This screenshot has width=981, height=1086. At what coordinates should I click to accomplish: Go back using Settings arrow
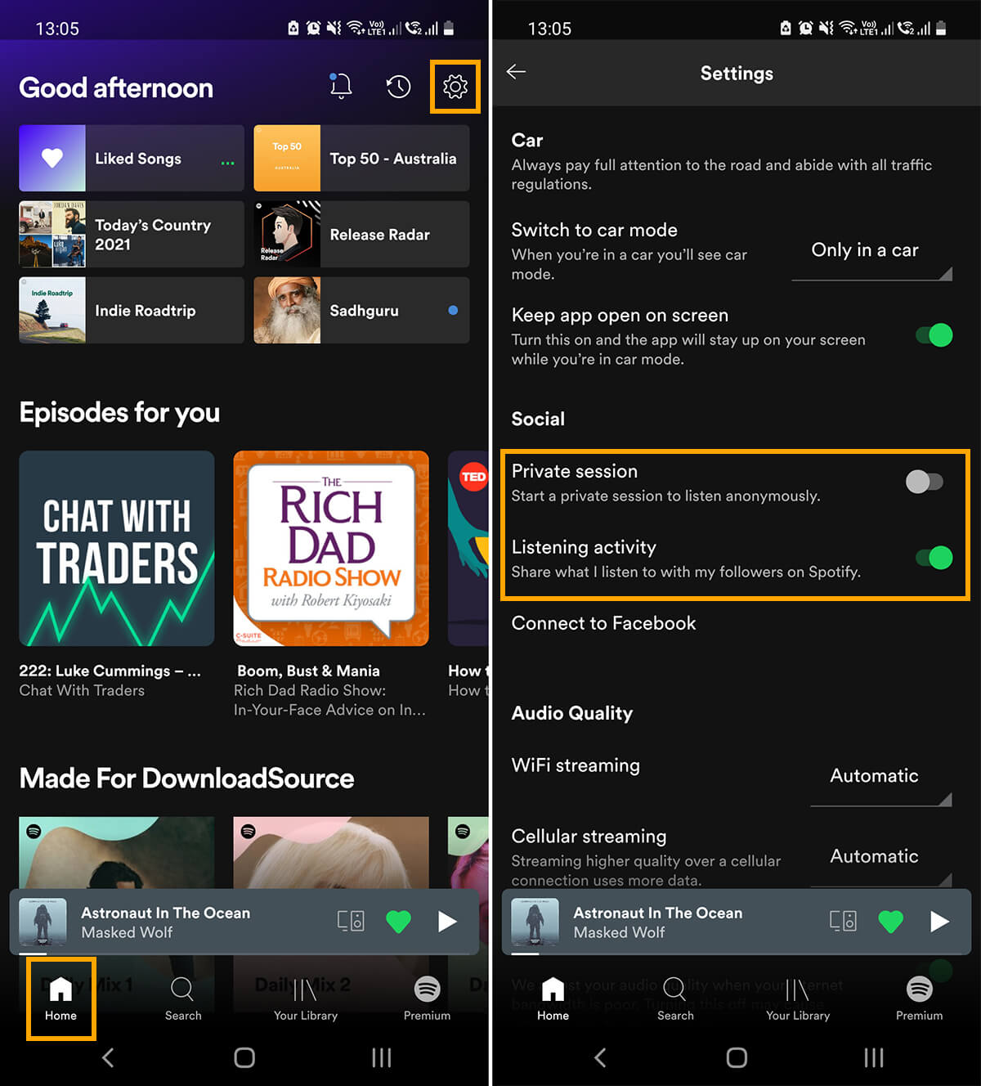click(x=516, y=72)
